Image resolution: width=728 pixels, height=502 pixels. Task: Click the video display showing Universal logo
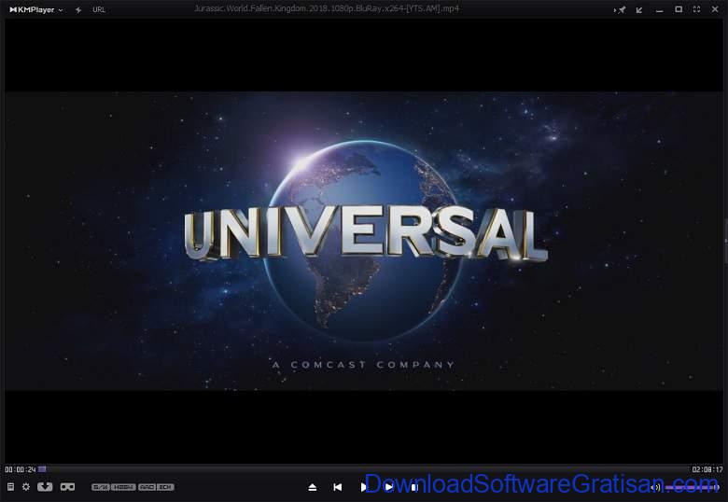[x=364, y=241]
